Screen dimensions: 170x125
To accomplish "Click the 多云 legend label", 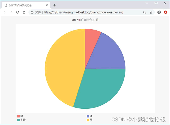I will pos(23,120).
